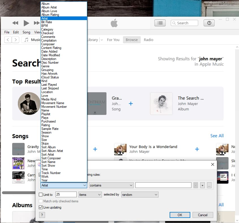Click the account info icon beside Search

click(x=209, y=23)
